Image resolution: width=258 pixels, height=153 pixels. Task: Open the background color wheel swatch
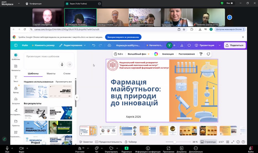click(x=156, y=54)
